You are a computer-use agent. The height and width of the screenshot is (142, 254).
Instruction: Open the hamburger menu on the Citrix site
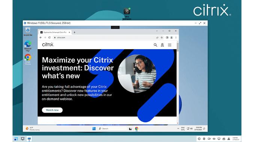coord(169,45)
